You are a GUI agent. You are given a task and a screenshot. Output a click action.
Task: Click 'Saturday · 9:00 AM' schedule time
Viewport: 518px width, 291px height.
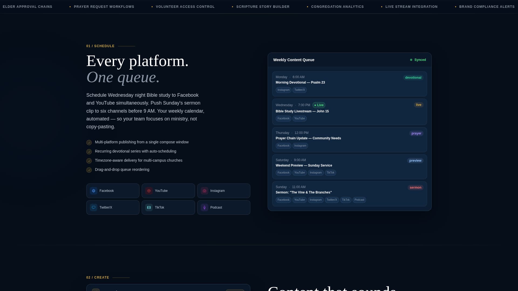(x=291, y=160)
